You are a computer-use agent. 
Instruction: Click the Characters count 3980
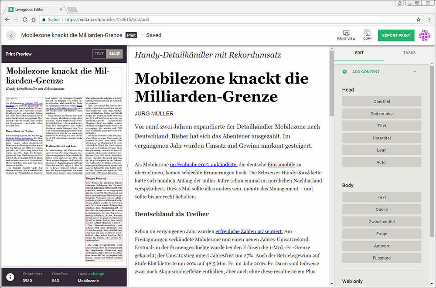coord(27,281)
